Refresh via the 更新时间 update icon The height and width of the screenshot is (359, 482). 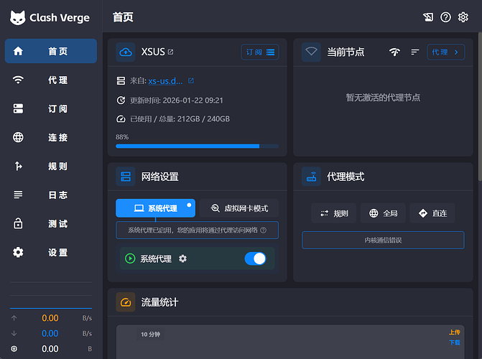(x=121, y=101)
